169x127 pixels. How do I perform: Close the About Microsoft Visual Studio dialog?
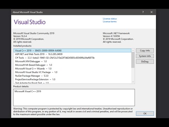tap(151, 12)
